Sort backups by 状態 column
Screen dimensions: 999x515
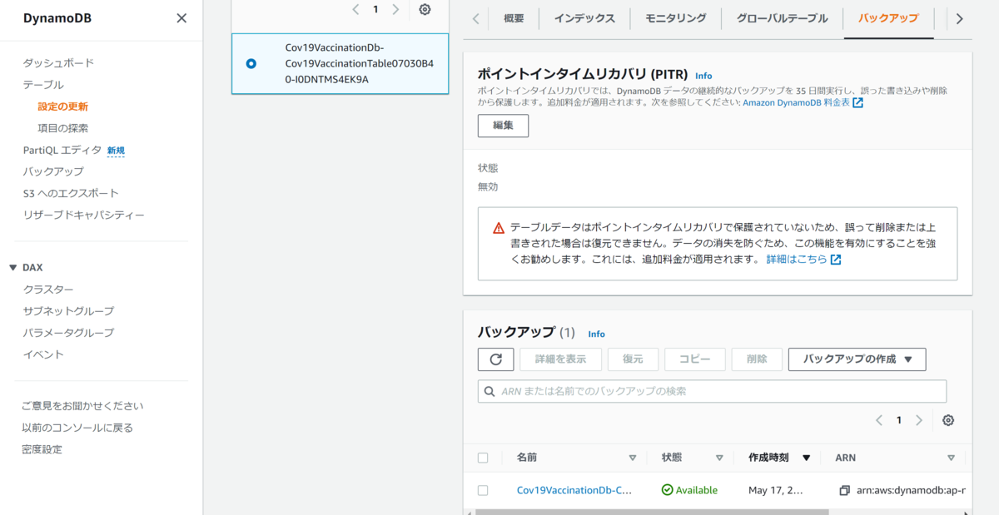(718, 458)
